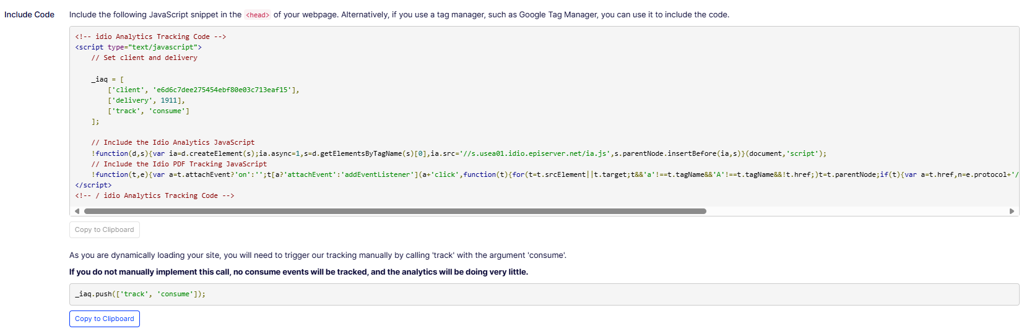Click the //s.usea01.idio.episerver.net/ia.js URL
This screenshot has height=334, width=1024.
(534, 153)
